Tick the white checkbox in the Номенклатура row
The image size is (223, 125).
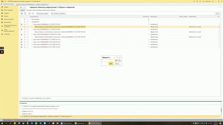pos(28,19)
